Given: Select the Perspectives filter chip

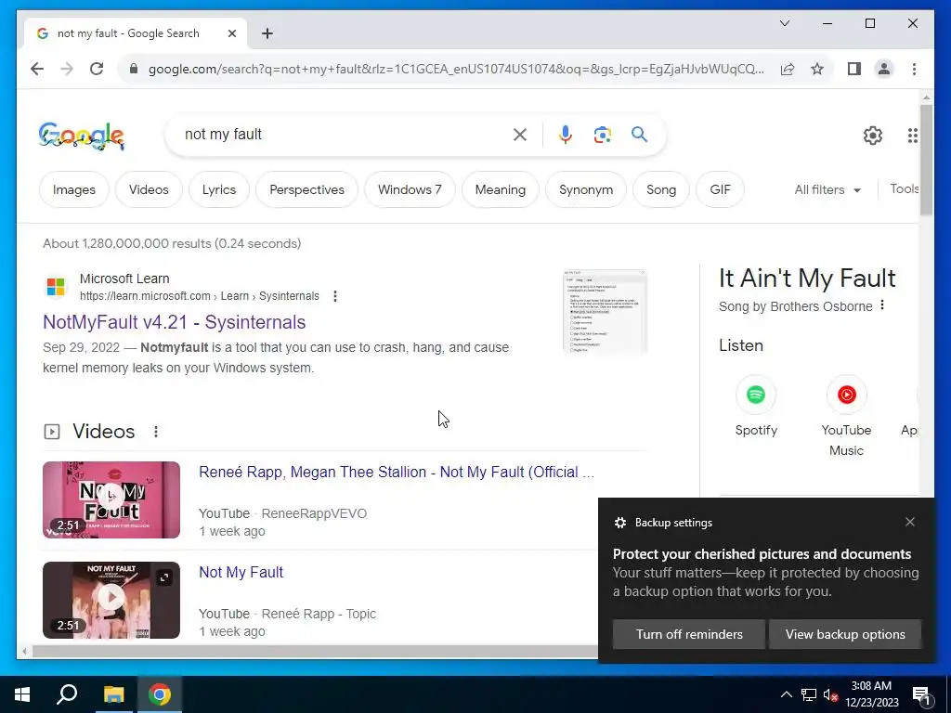Looking at the screenshot, I should click(x=306, y=189).
